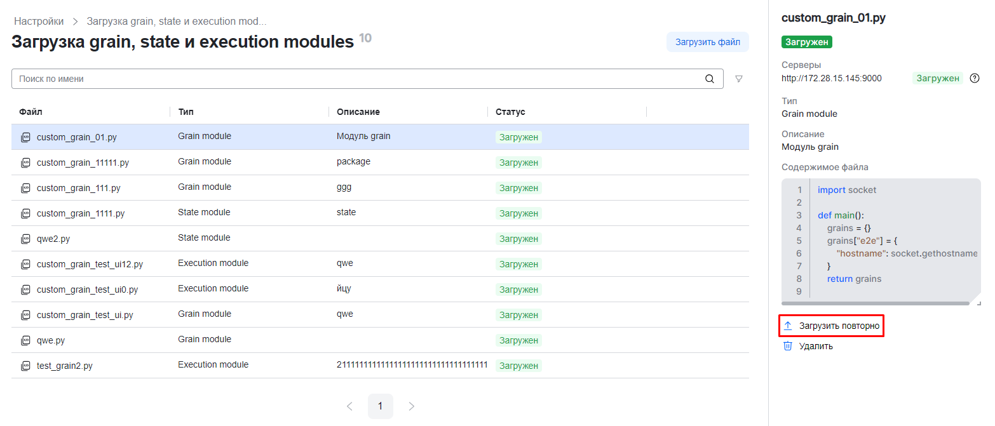This screenshot has width=995, height=426.
Task: Click the search magnifier icon
Action: pyautogui.click(x=710, y=79)
